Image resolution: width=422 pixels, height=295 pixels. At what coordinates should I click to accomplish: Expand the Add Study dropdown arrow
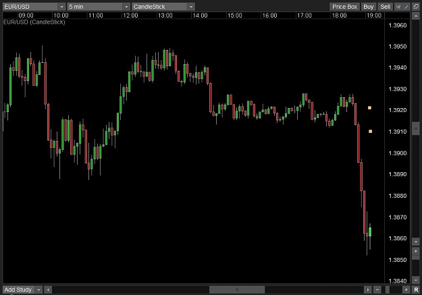pos(38,290)
